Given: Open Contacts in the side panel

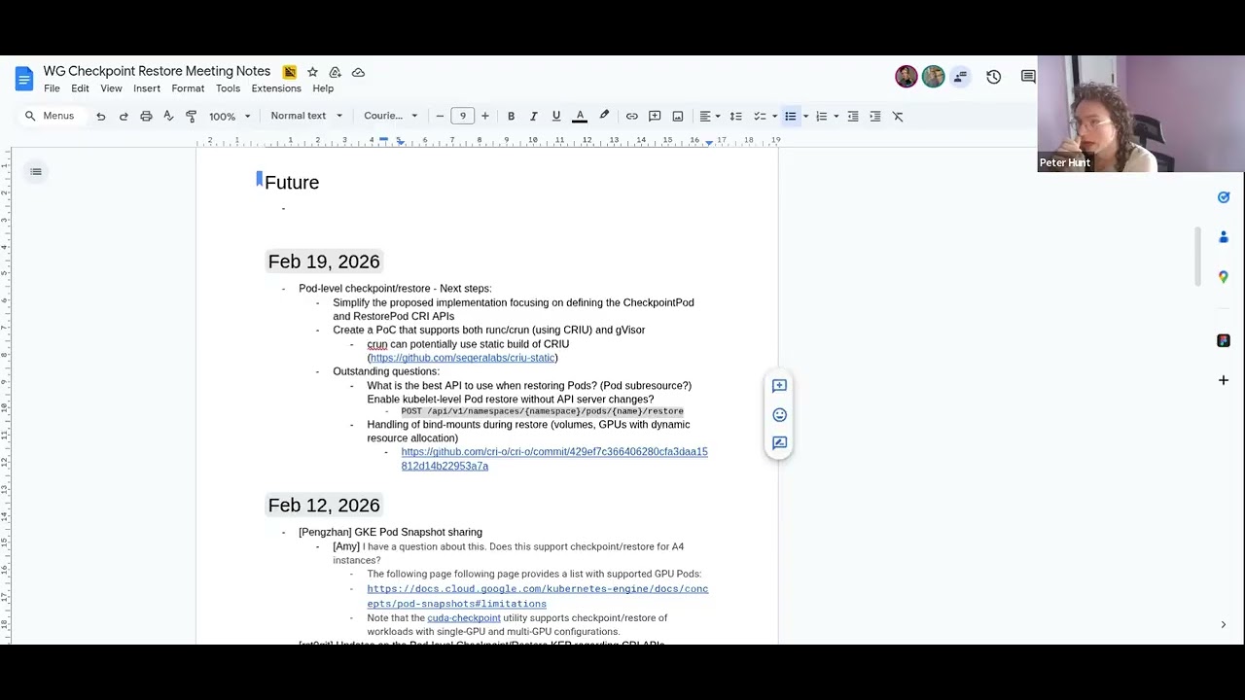Looking at the screenshot, I should (x=1224, y=237).
